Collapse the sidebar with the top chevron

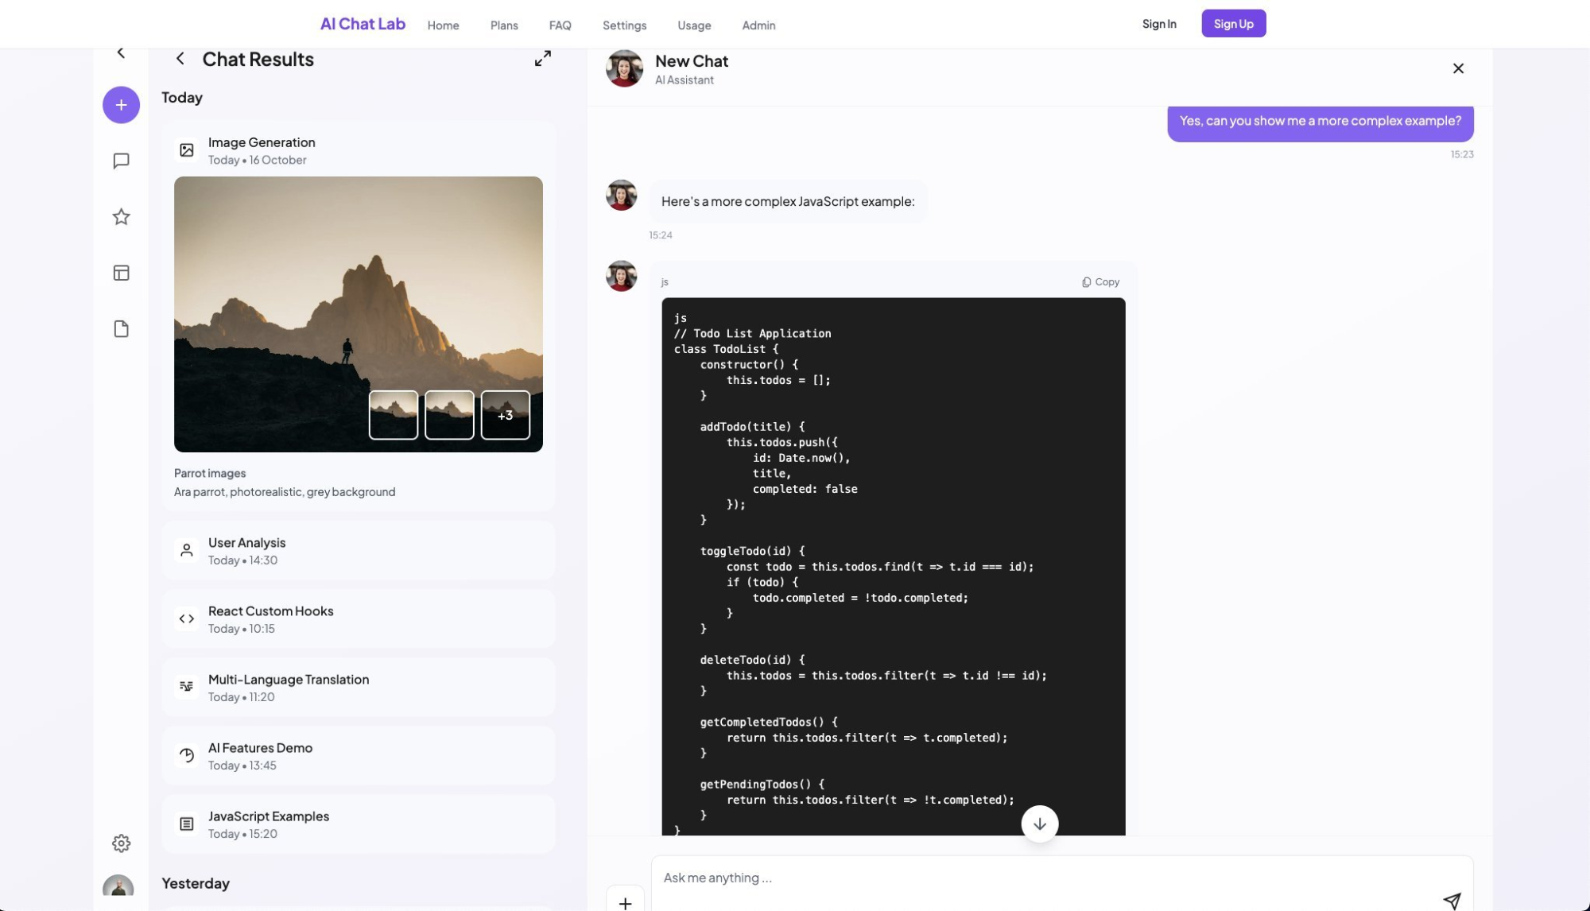point(121,52)
